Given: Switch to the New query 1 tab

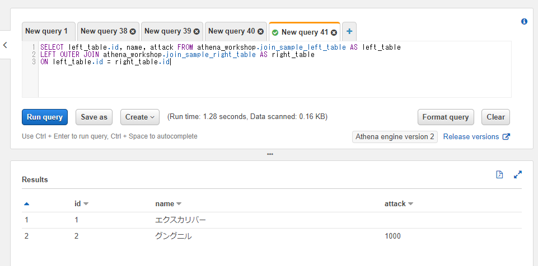Looking at the screenshot, I should click(46, 31).
